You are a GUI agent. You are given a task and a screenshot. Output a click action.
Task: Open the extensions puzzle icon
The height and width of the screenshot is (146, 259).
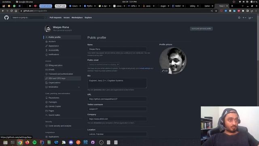click(x=243, y=11)
